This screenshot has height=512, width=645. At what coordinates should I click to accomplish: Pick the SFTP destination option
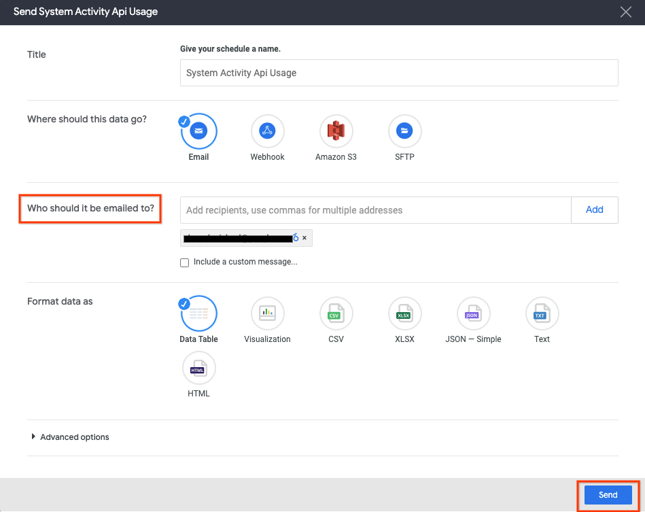(404, 131)
